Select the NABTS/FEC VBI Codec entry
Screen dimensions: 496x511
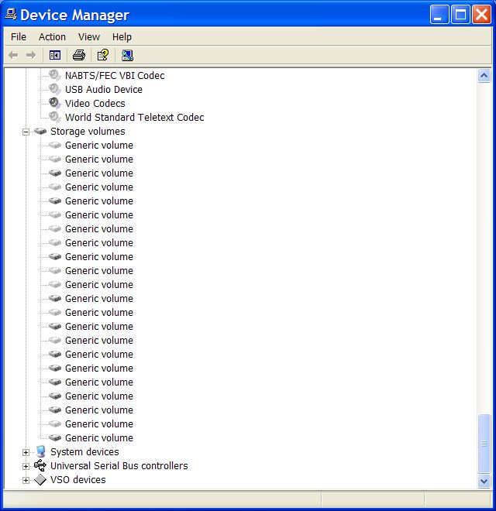115,76
